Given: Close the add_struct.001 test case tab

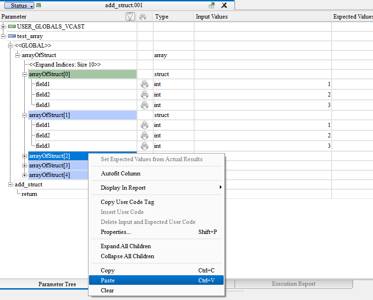Looking at the screenshot, I should pyautogui.click(x=224, y=5).
